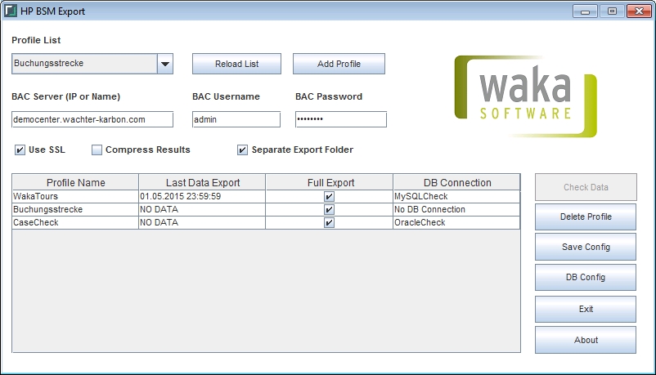Click the Add Profile button
The height and width of the screenshot is (375, 656).
coord(339,64)
